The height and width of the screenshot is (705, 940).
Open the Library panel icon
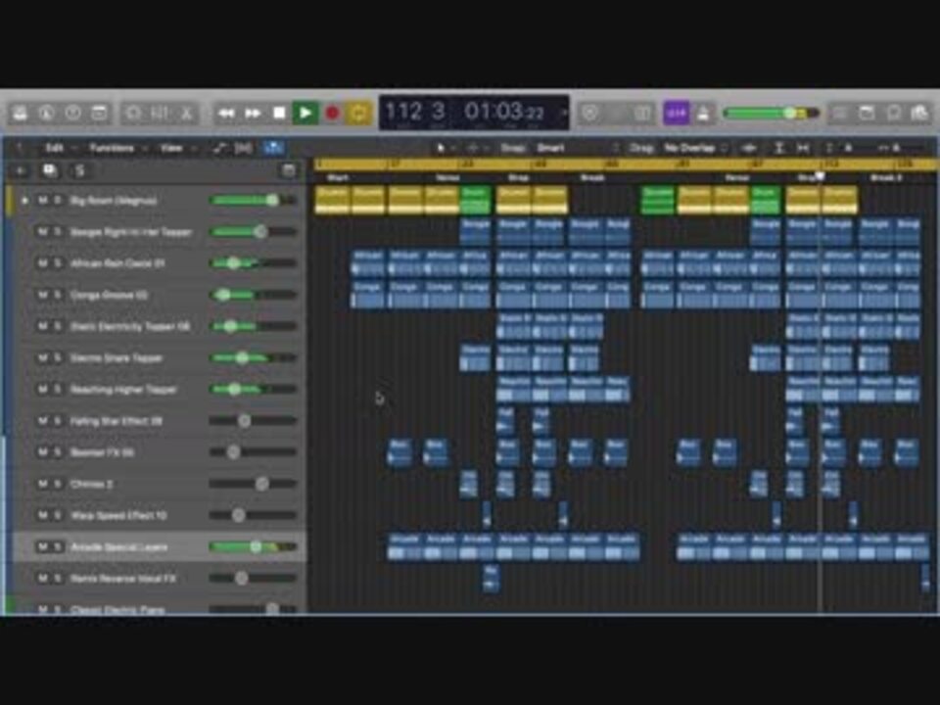21,113
